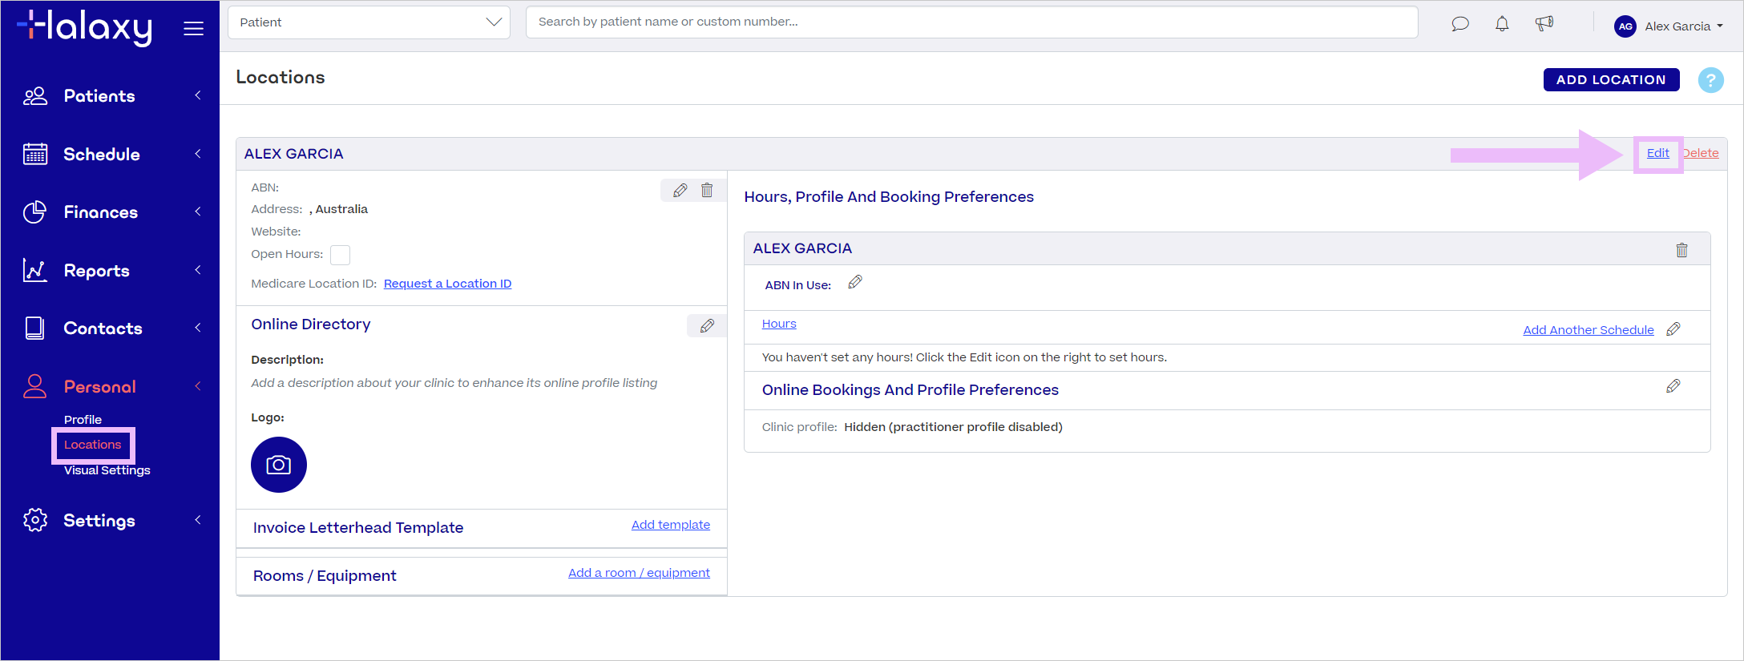Expand the Patients menu chevron
Image resolution: width=1744 pixels, height=661 pixels.
(x=198, y=95)
